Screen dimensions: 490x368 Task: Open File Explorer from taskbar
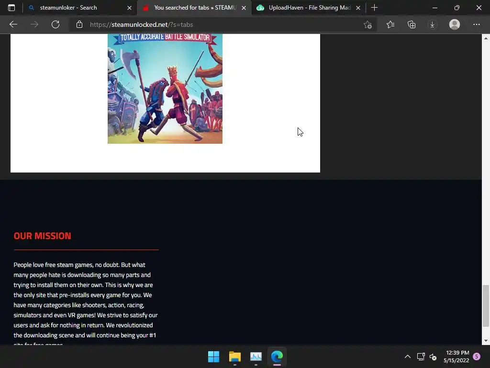[x=234, y=356]
